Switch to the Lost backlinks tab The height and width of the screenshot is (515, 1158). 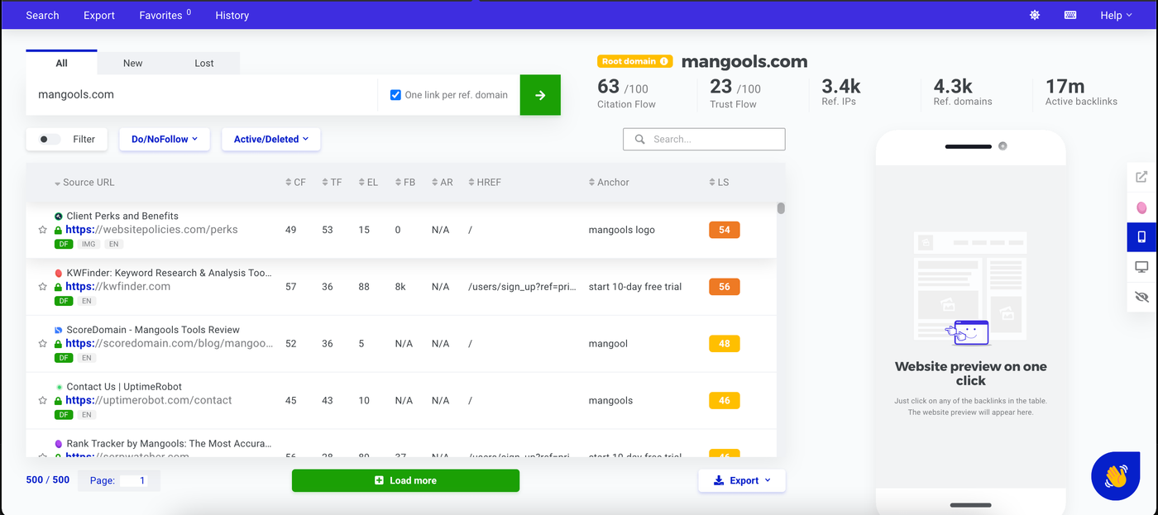[203, 63]
